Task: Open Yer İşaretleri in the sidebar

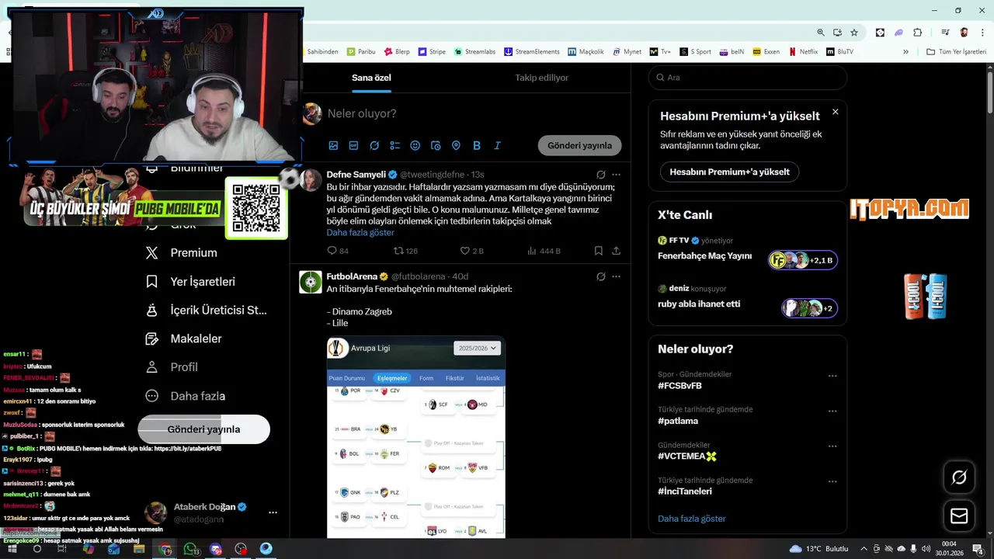Action: (191, 281)
